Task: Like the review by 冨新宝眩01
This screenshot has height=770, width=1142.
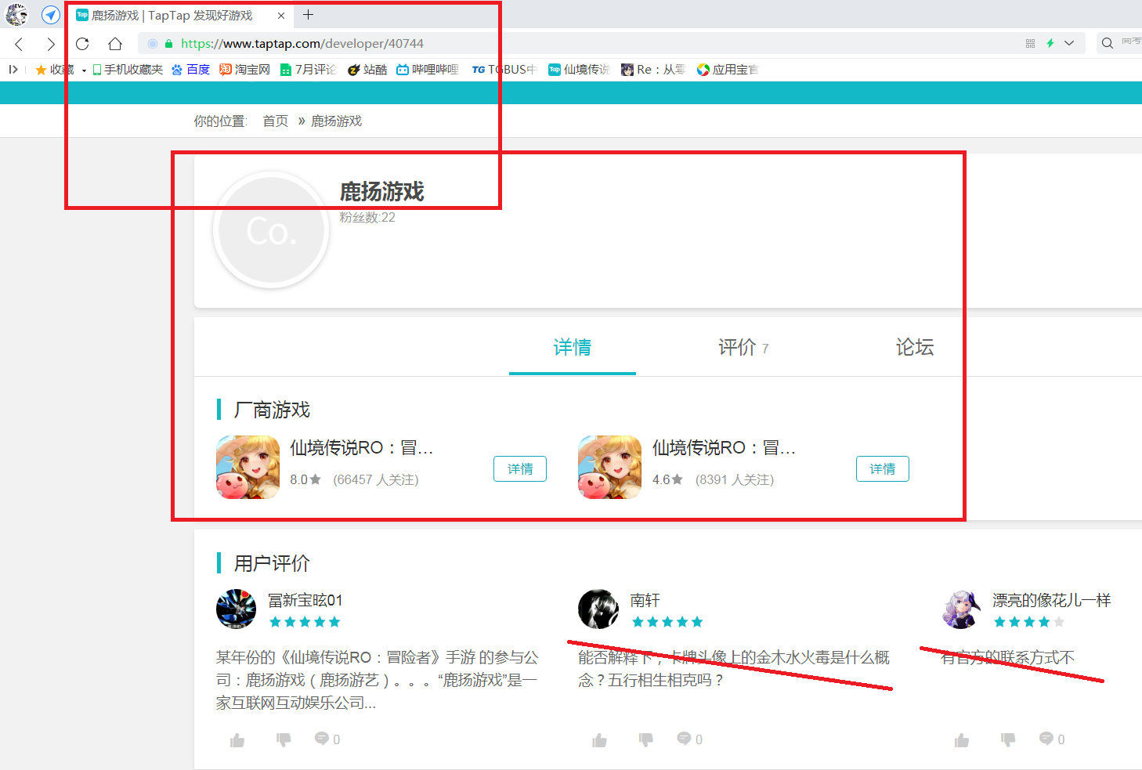Action: tap(237, 740)
